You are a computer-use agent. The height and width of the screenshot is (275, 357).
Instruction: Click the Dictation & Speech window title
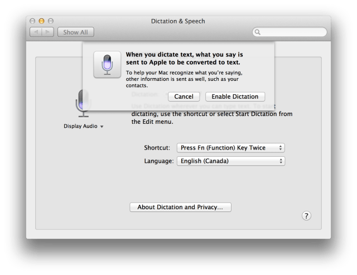[178, 21]
